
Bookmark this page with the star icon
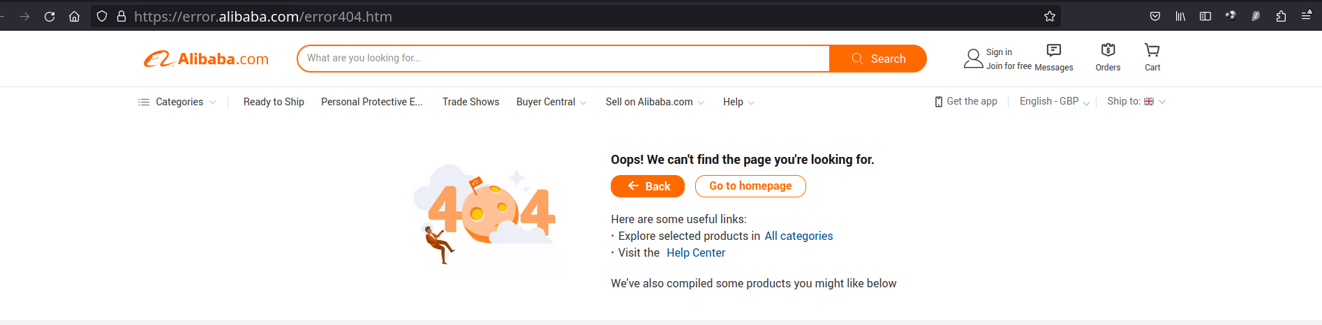[x=1049, y=16]
